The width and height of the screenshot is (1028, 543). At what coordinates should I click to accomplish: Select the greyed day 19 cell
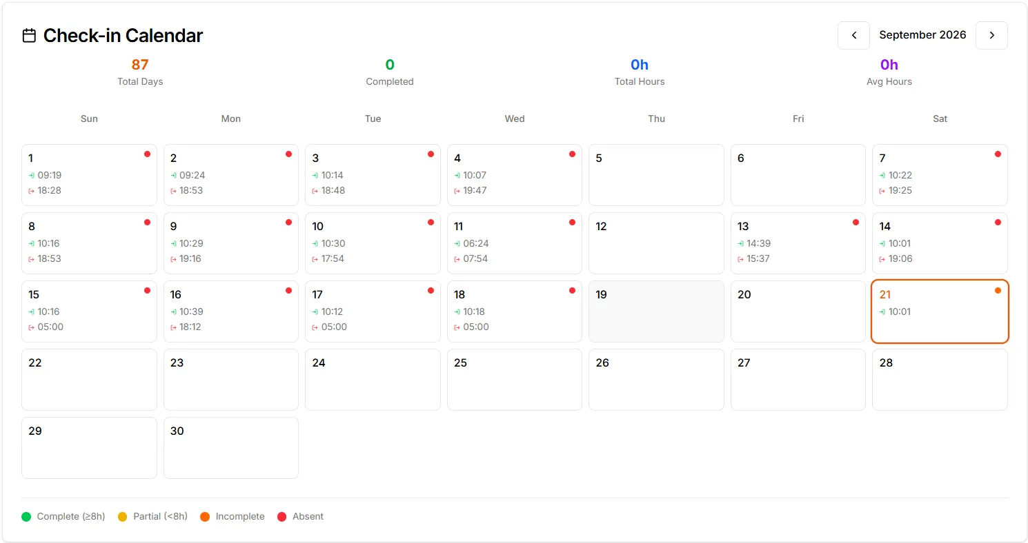(x=656, y=311)
